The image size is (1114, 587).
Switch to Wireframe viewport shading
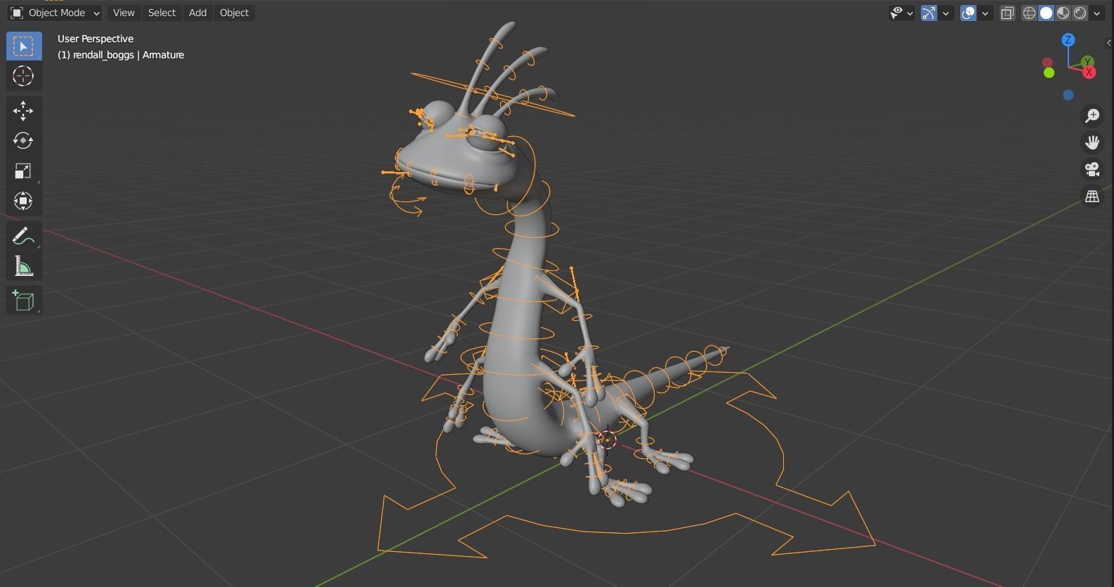[x=1029, y=13]
